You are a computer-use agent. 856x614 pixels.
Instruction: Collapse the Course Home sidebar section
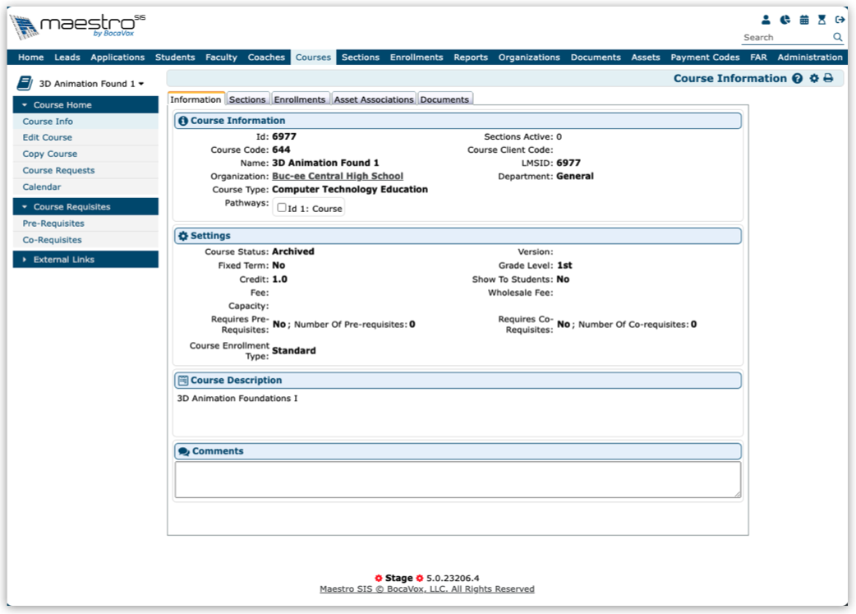(x=85, y=105)
